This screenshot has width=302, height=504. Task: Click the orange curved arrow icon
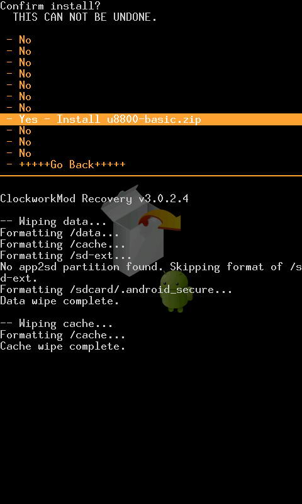(160, 220)
